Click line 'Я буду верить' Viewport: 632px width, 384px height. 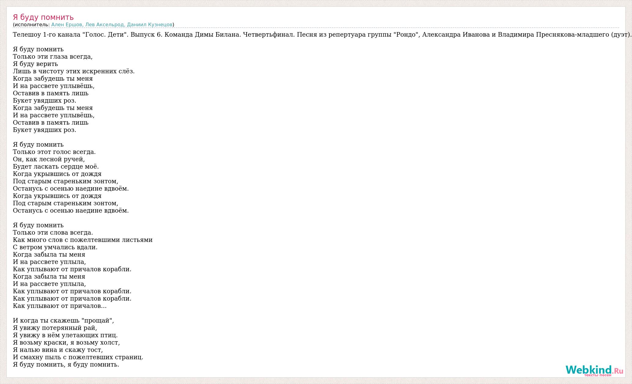click(35, 64)
